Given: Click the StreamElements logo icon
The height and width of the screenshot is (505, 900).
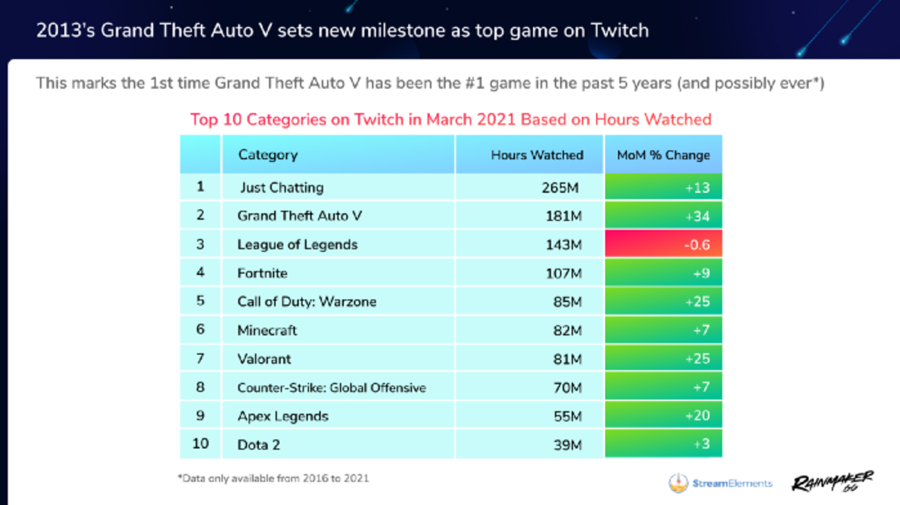Looking at the screenshot, I should (679, 483).
